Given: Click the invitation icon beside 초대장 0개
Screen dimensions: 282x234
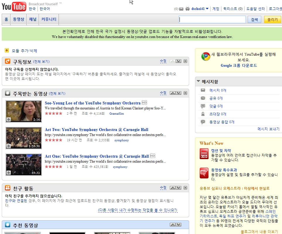Looking at the screenshot, I should coord(203,114).
